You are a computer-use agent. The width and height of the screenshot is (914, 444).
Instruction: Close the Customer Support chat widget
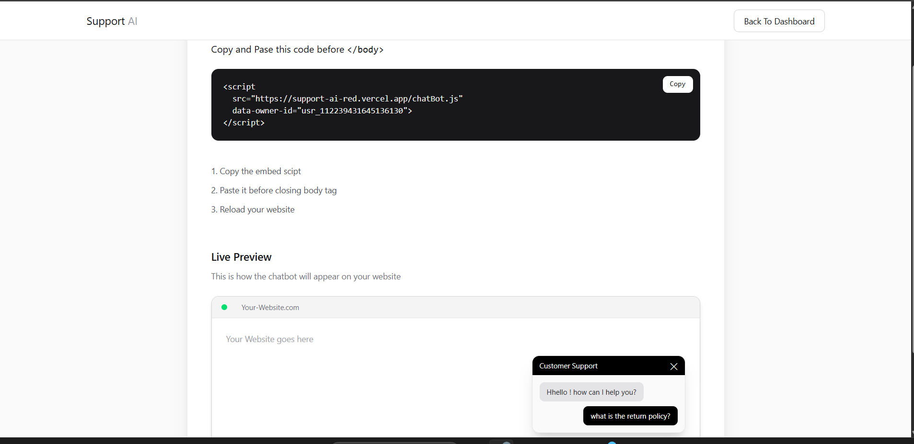tap(673, 366)
